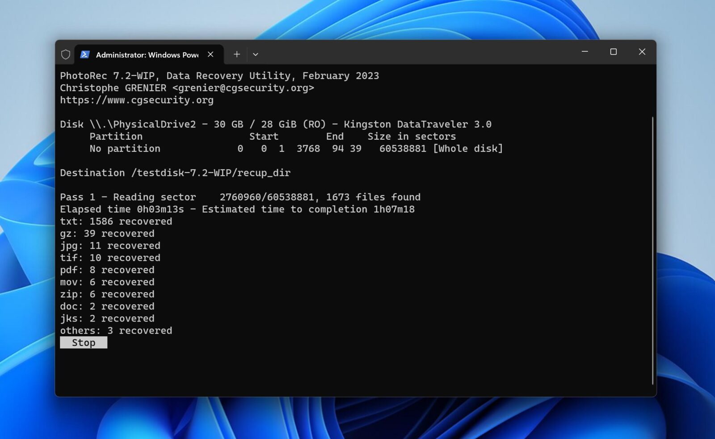Select the Disk PhysicalDrive2 header line
This screenshot has height=439, width=715.
click(275, 124)
